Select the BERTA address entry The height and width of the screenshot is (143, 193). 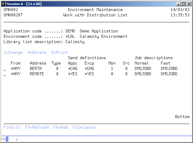click(36, 68)
